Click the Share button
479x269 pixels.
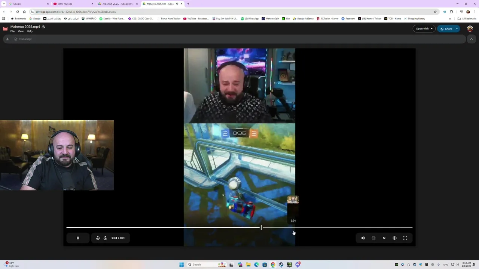tap(446, 29)
